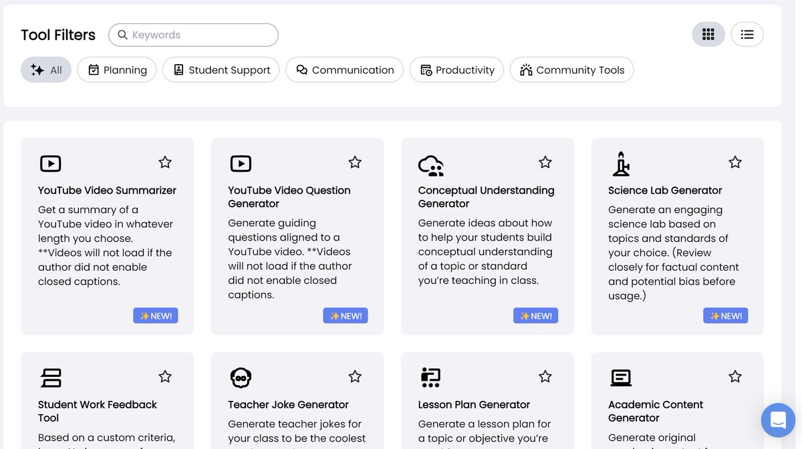This screenshot has width=802, height=449.
Task: Click 'Based on a custom criteria,' description text
Action: [107, 438]
